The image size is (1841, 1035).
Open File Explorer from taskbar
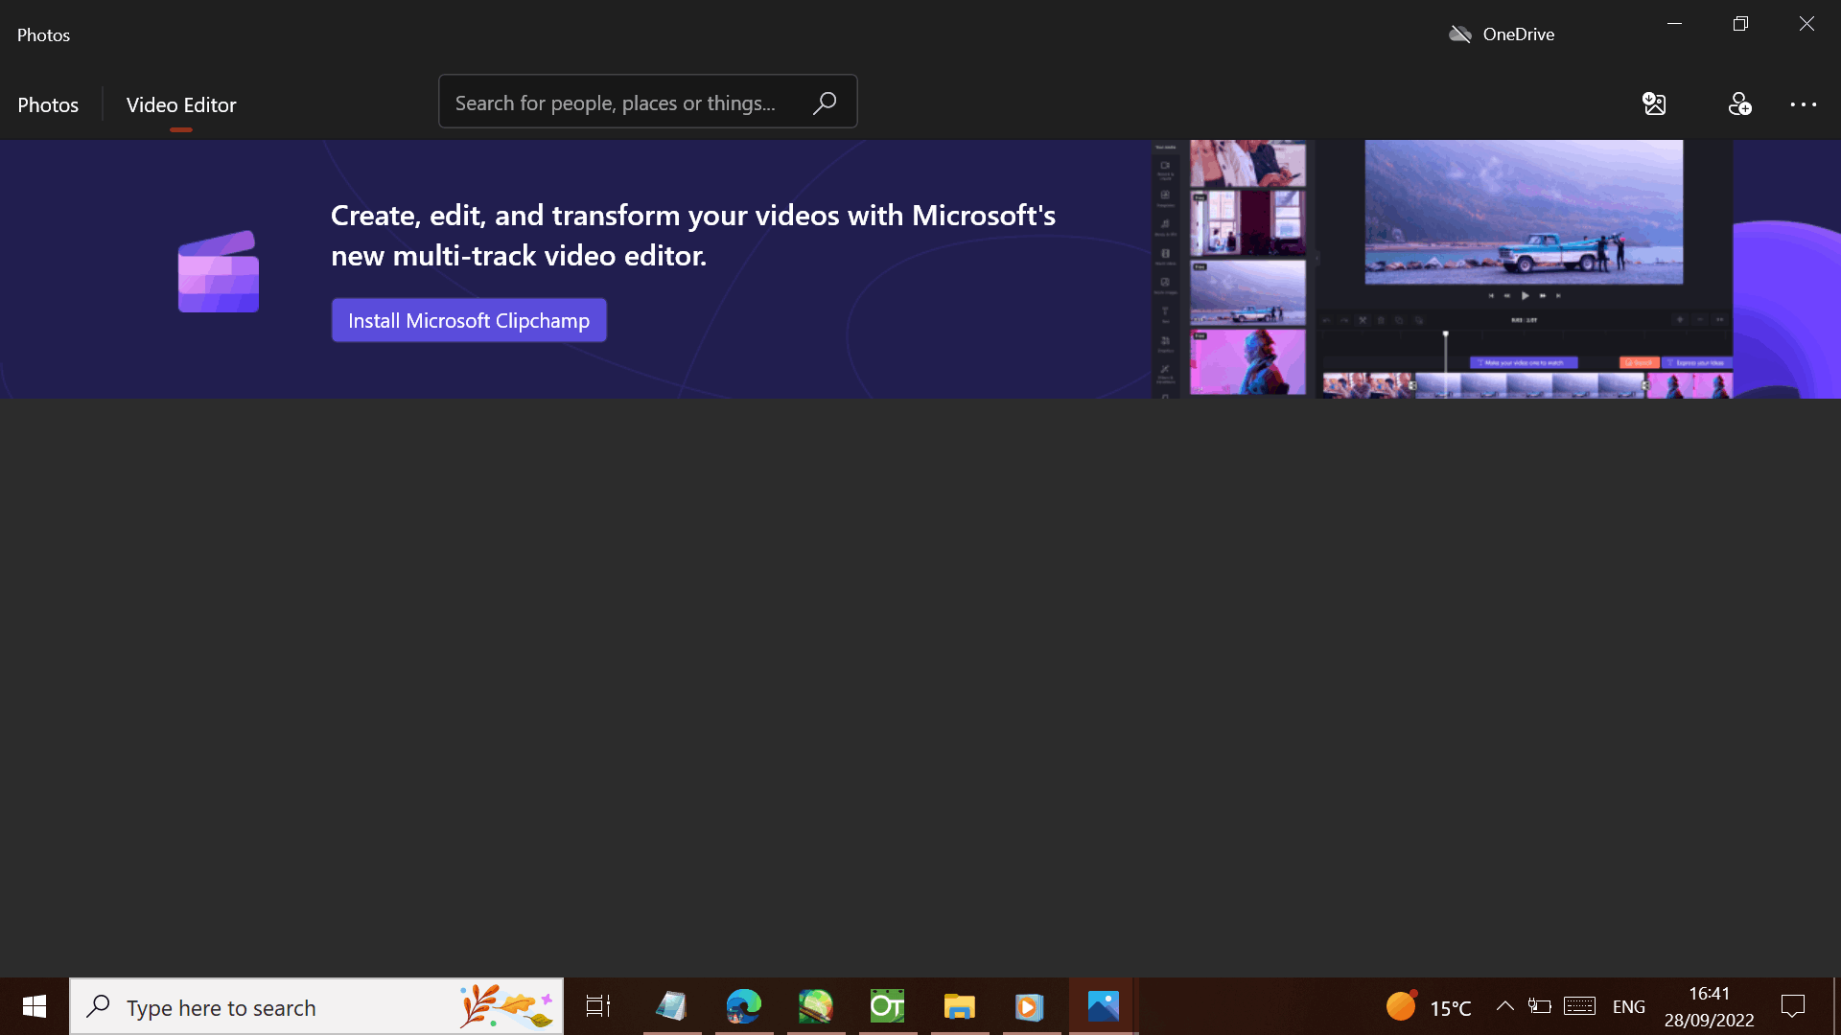[x=959, y=1006]
